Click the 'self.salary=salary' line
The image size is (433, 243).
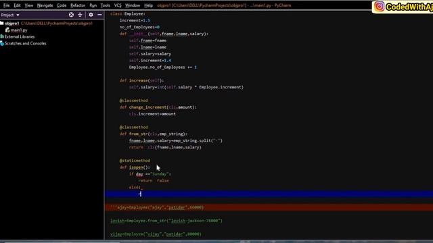pos(150,54)
